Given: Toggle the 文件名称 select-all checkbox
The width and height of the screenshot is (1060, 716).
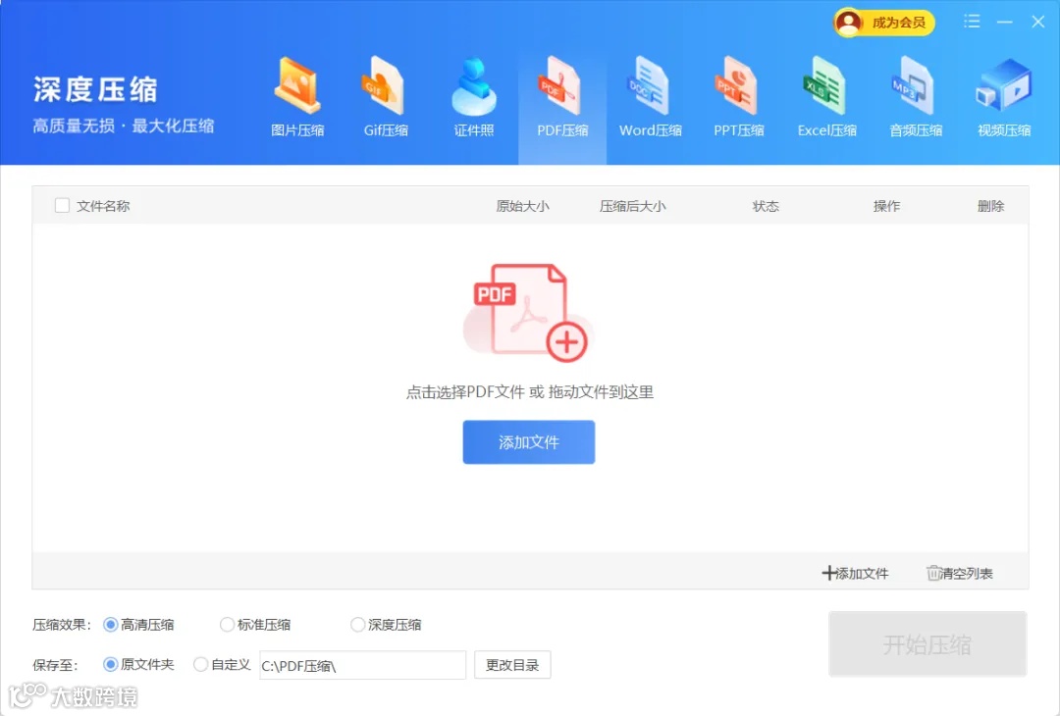Looking at the screenshot, I should [62, 206].
